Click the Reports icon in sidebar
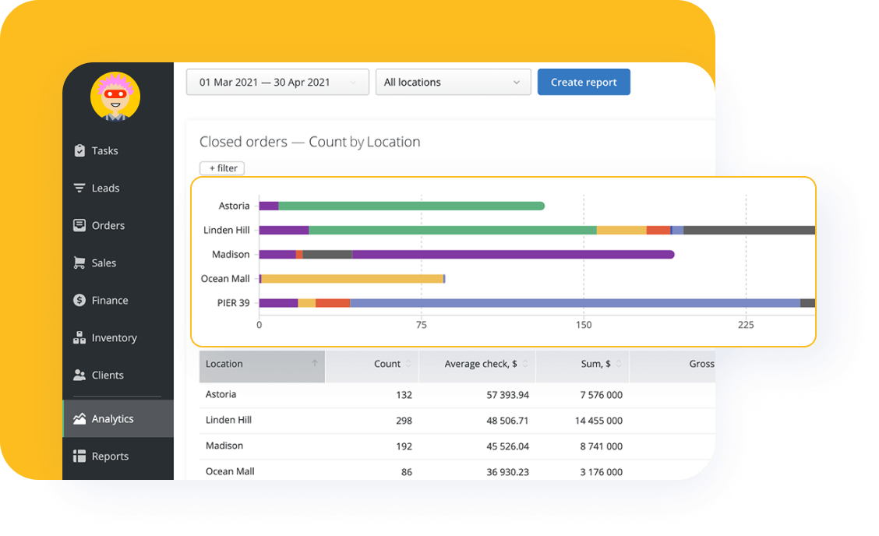The height and width of the screenshot is (536, 879). [x=79, y=456]
